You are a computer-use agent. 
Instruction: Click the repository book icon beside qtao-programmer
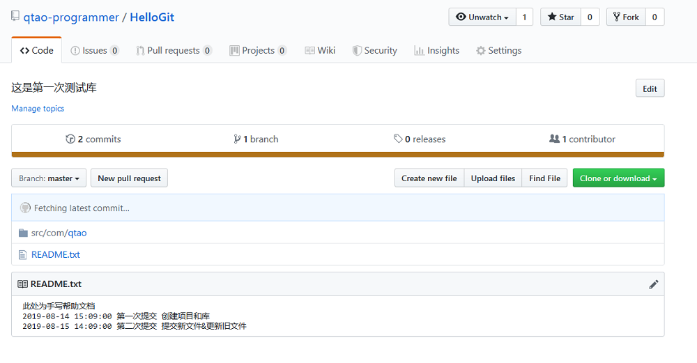tap(15, 16)
